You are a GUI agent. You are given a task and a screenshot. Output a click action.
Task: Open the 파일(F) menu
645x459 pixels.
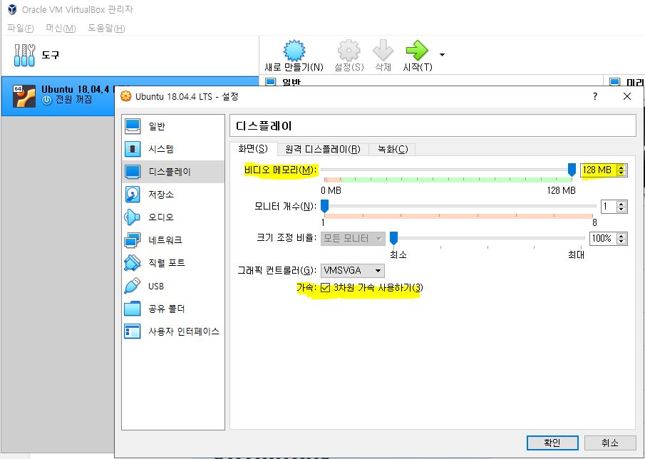(20, 28)
